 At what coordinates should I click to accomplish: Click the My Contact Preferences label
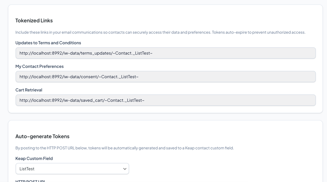tap(40, 66)
